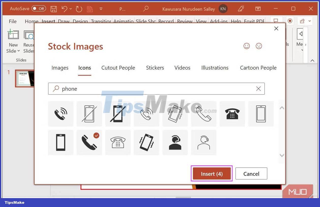The width and height of the screenshot is (320, 207).
Task: Click the Insert (4) button
Action: coord(211,173)
